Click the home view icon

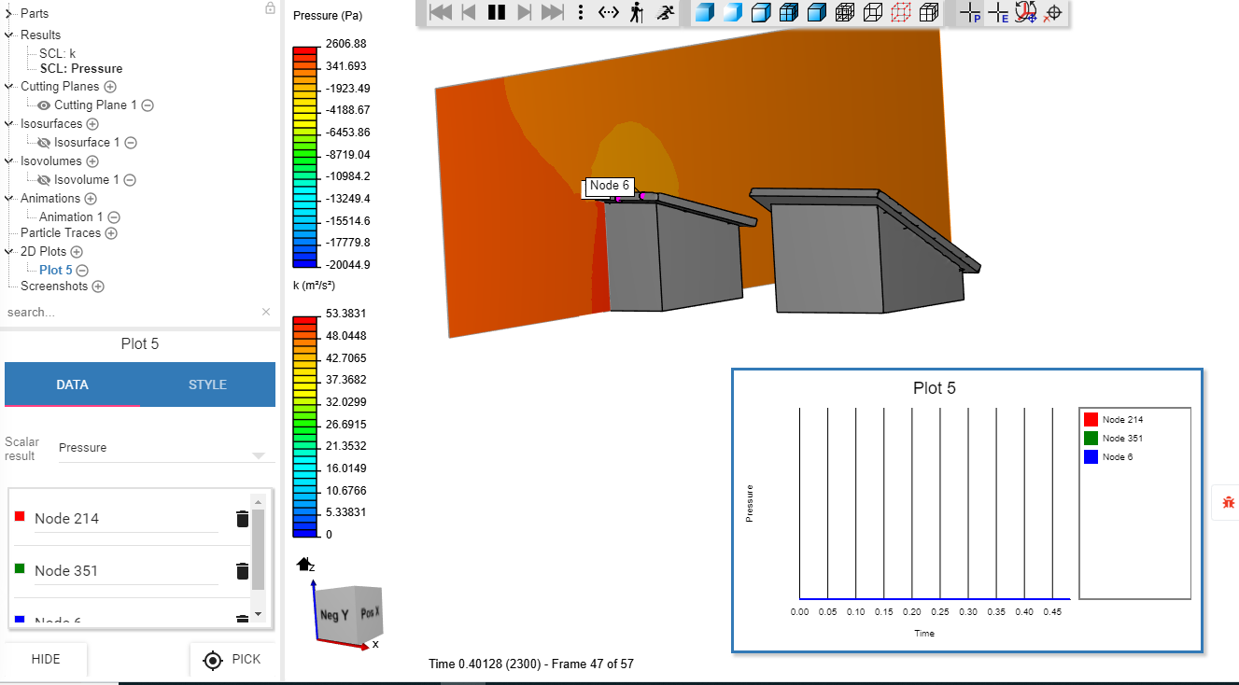coord(303,564)
